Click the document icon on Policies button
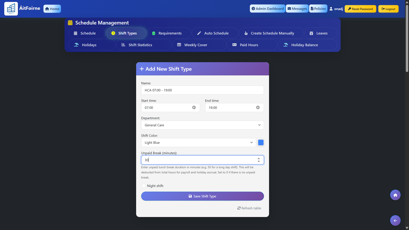409x230 pixels. pos(312,9)
